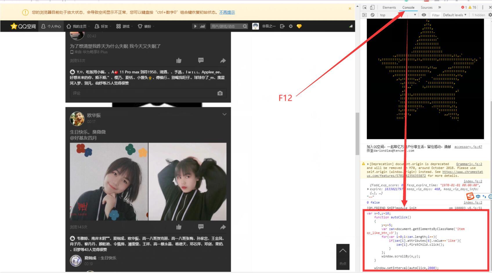This screenshot has width=492, height=273.
Task: Open the DevTools three-dot menu
Action: tap(483, 8)
